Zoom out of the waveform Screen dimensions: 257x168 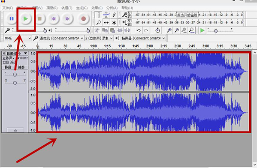pos(176,30)
